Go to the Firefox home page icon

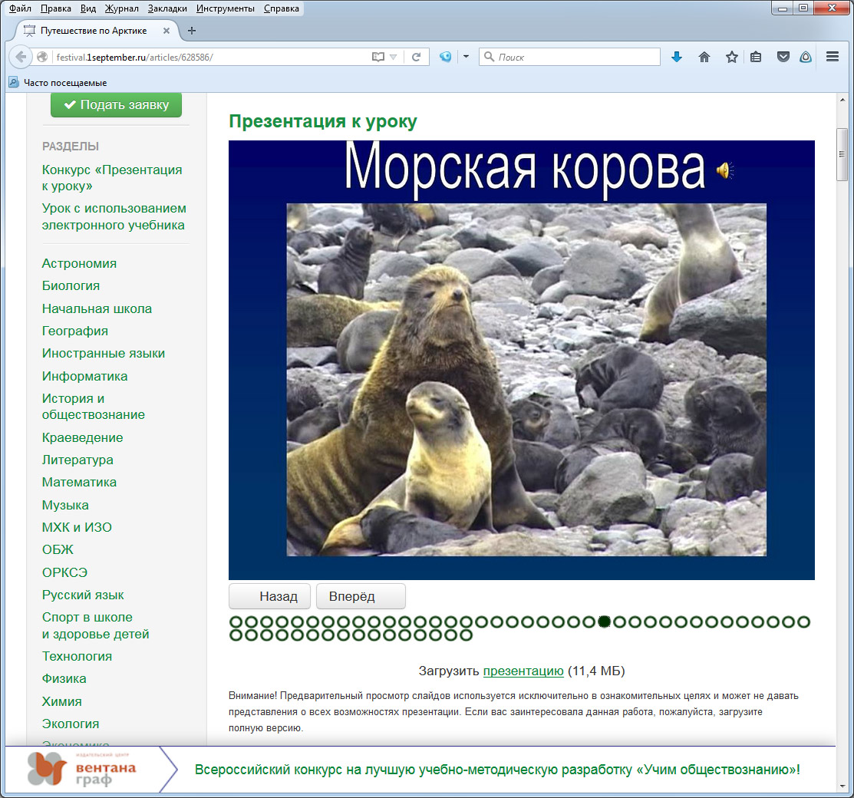tap(704, 57)
